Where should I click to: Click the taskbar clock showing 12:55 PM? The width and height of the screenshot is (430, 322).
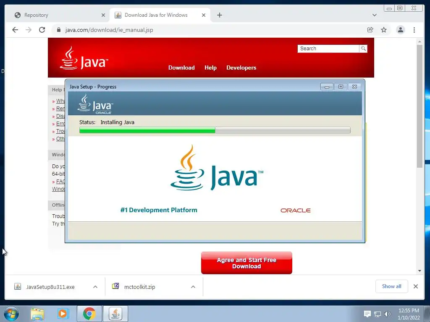[409, 314]
